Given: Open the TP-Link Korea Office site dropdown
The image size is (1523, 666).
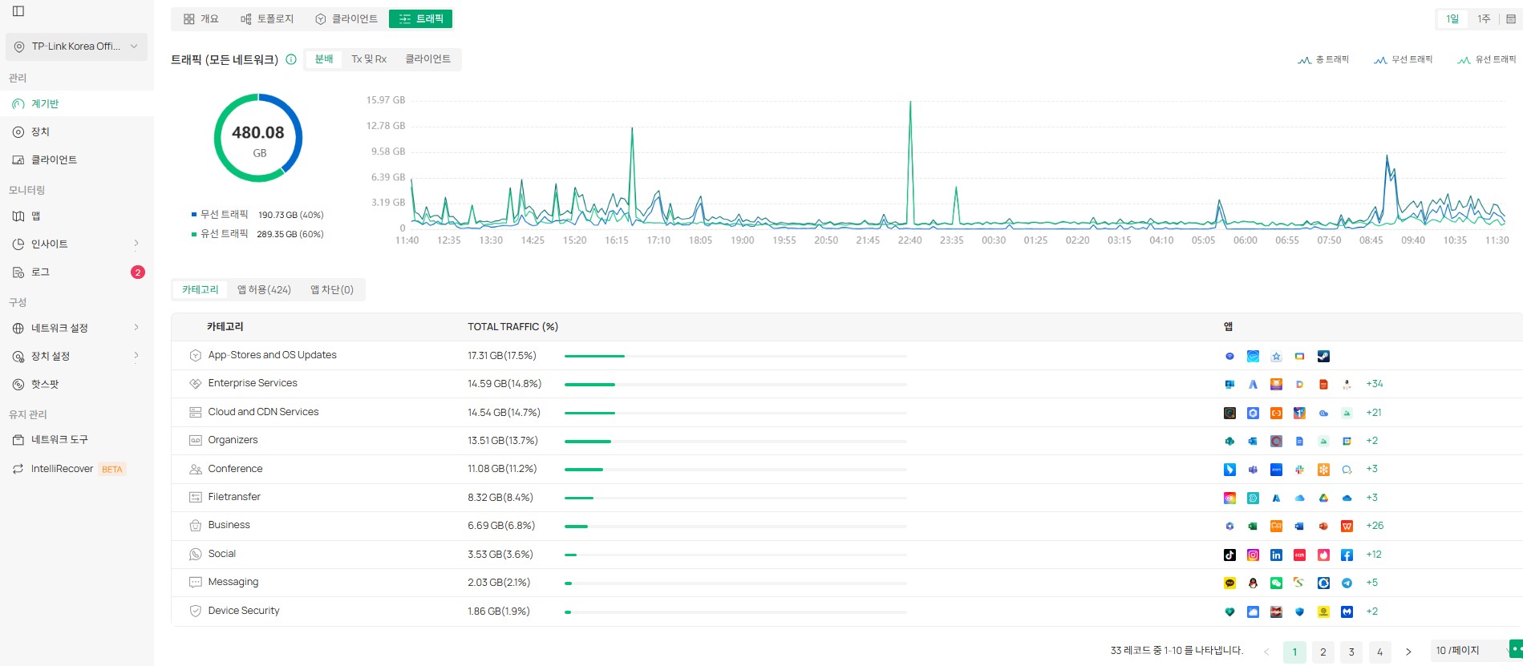Looking at the screenshot, I should 76,46.
